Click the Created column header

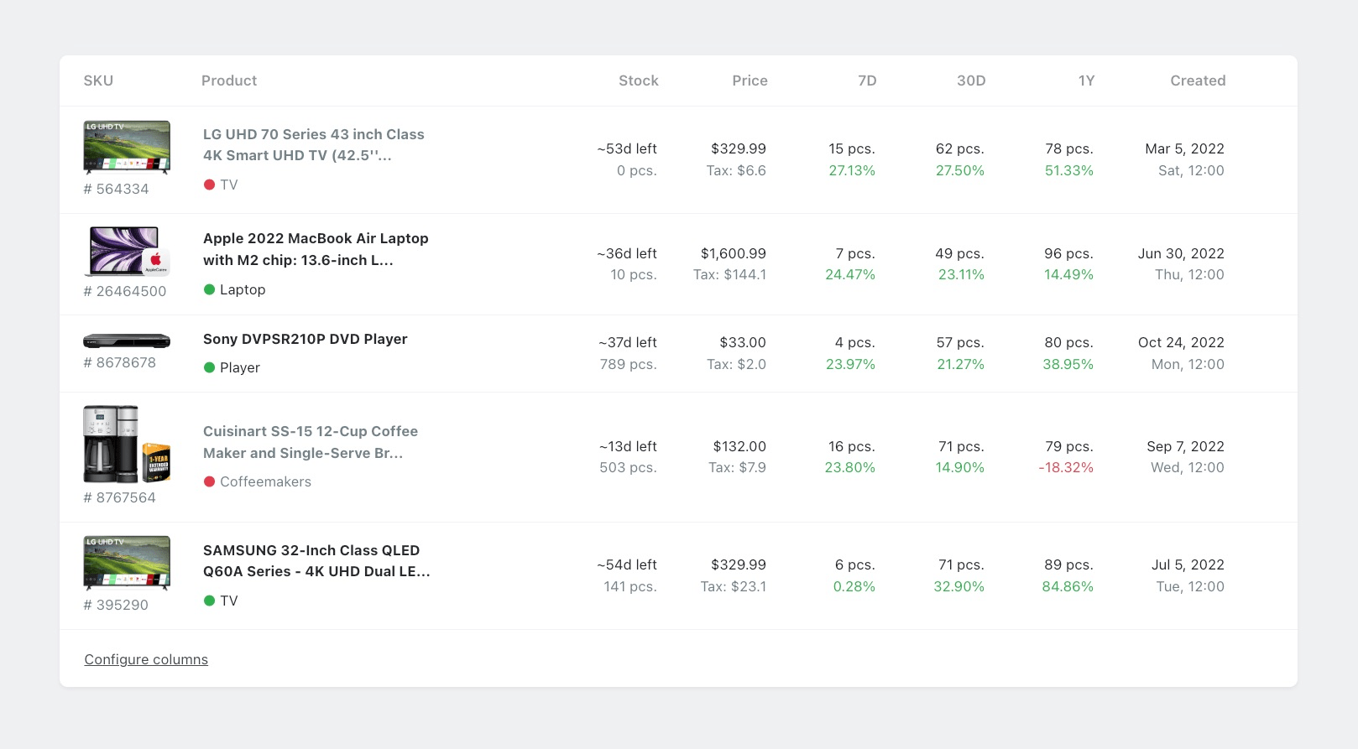[1198, 81]
